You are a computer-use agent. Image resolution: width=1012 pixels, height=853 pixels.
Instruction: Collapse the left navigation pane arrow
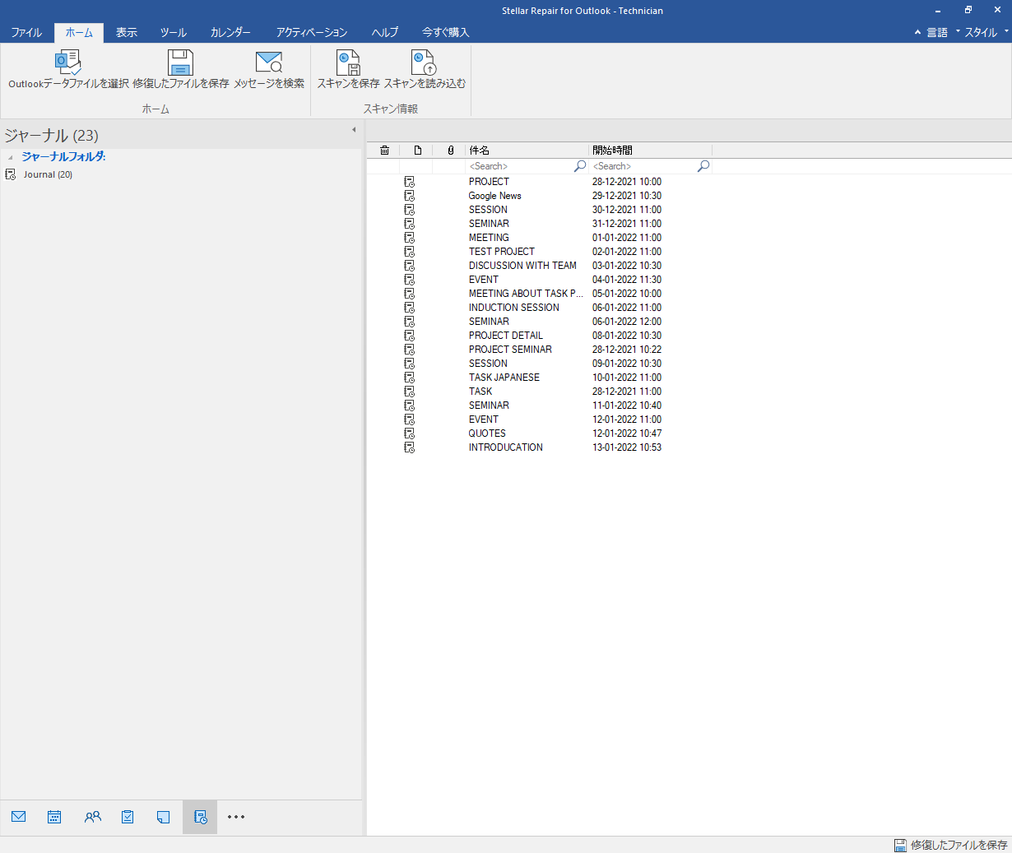tap(354, 130)
